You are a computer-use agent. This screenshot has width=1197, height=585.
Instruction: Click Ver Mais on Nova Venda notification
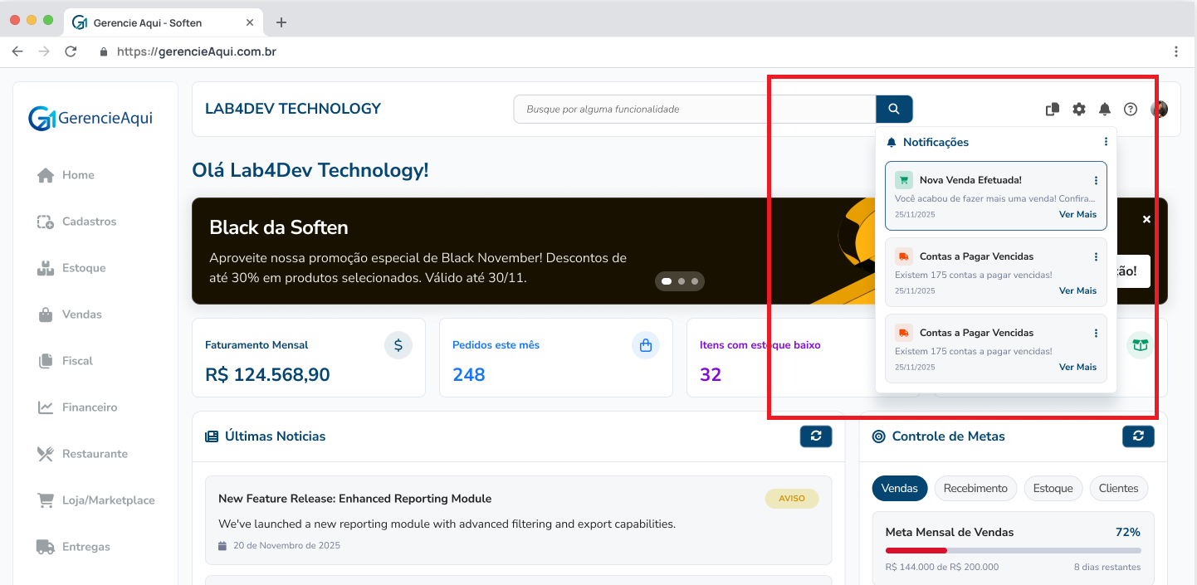pyautogui.click(x=1077, y=214)
